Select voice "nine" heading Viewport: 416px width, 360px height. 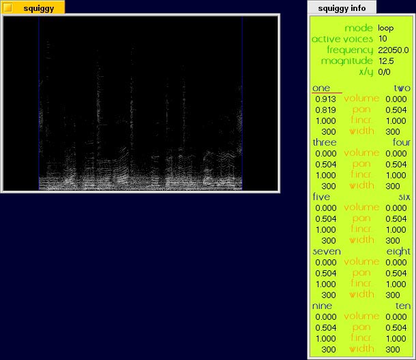(x=322, y=306)
